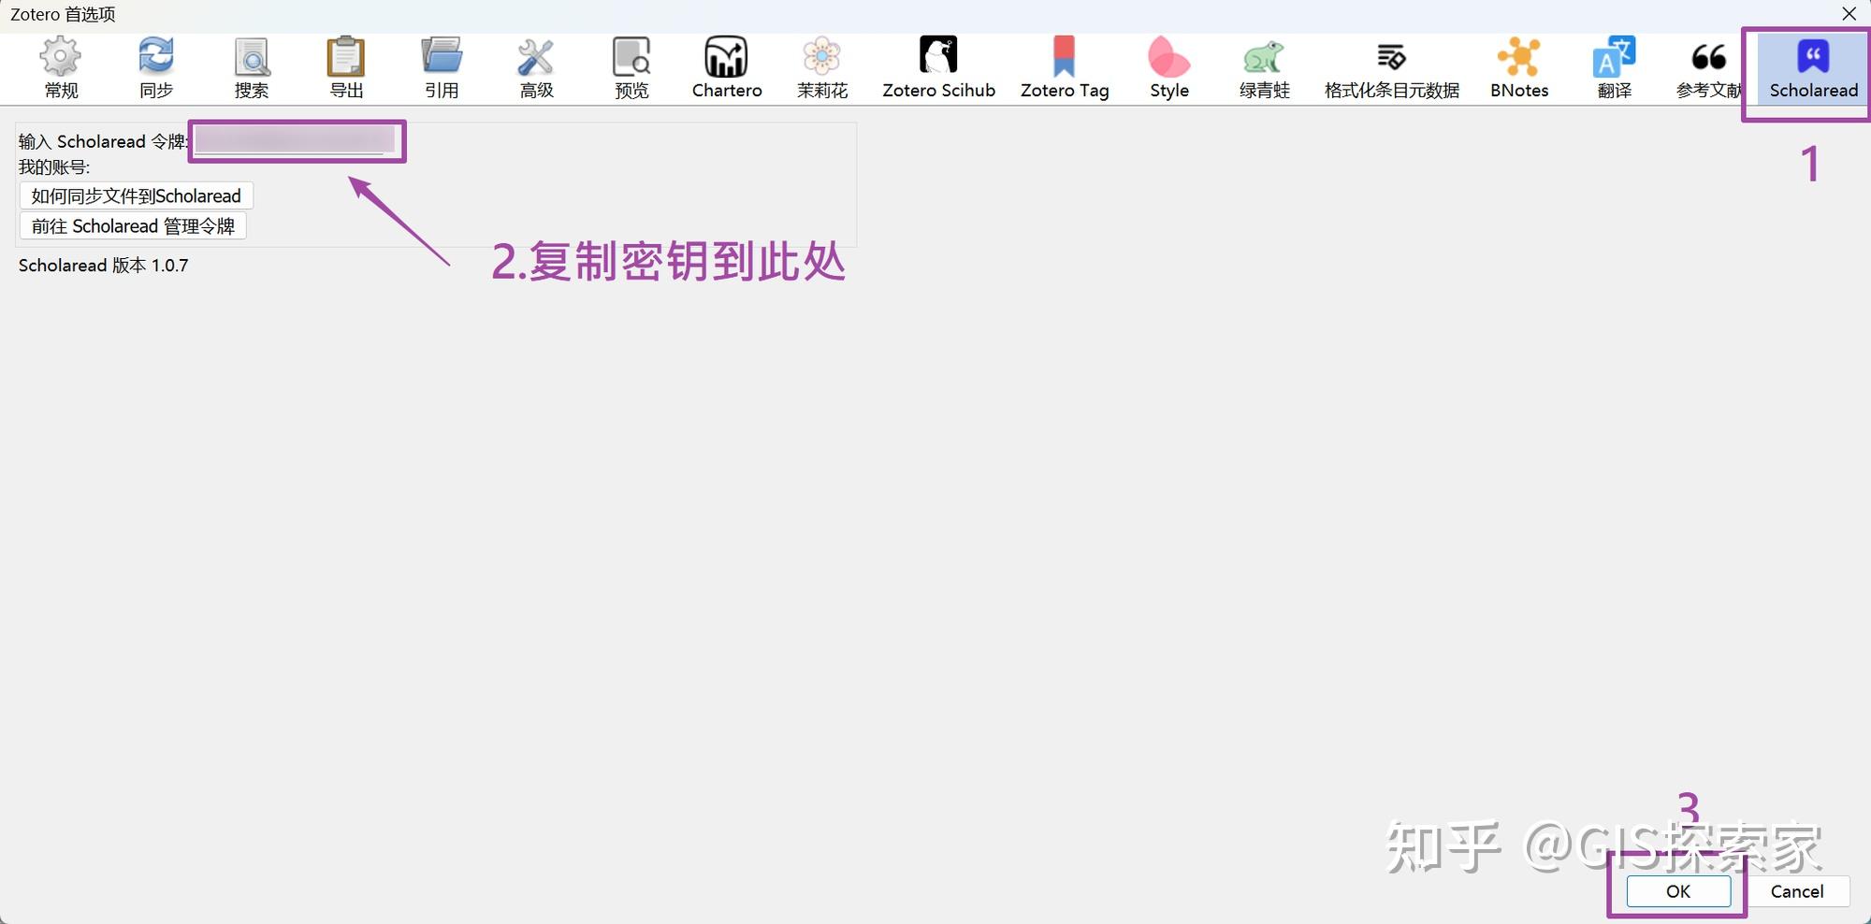Open the 绿青蛙 plugin settings

pyautogui.click(x=1263, y=65)
